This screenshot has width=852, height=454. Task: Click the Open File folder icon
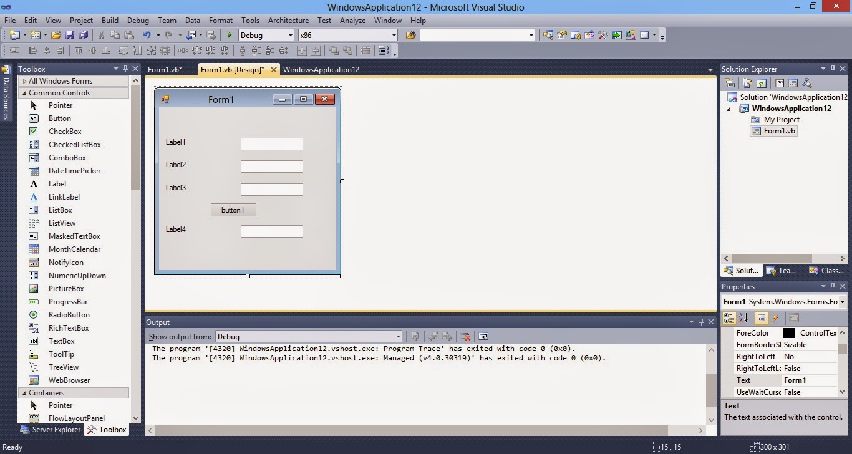pyautogui.click(x=56, y=36)
